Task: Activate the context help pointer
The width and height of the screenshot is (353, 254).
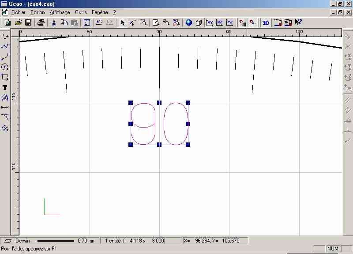Action: pos(298,22)
